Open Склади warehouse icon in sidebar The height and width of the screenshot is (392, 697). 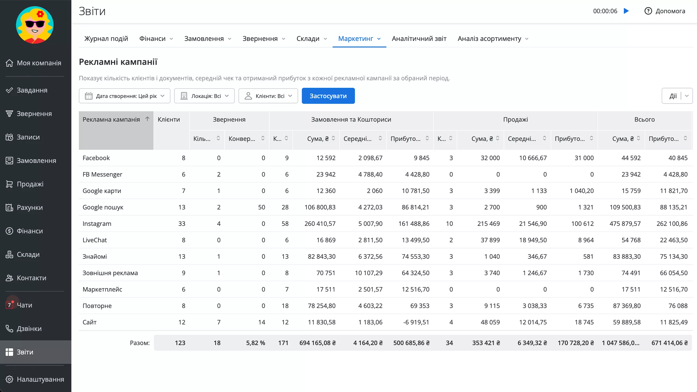click(9, 255)
